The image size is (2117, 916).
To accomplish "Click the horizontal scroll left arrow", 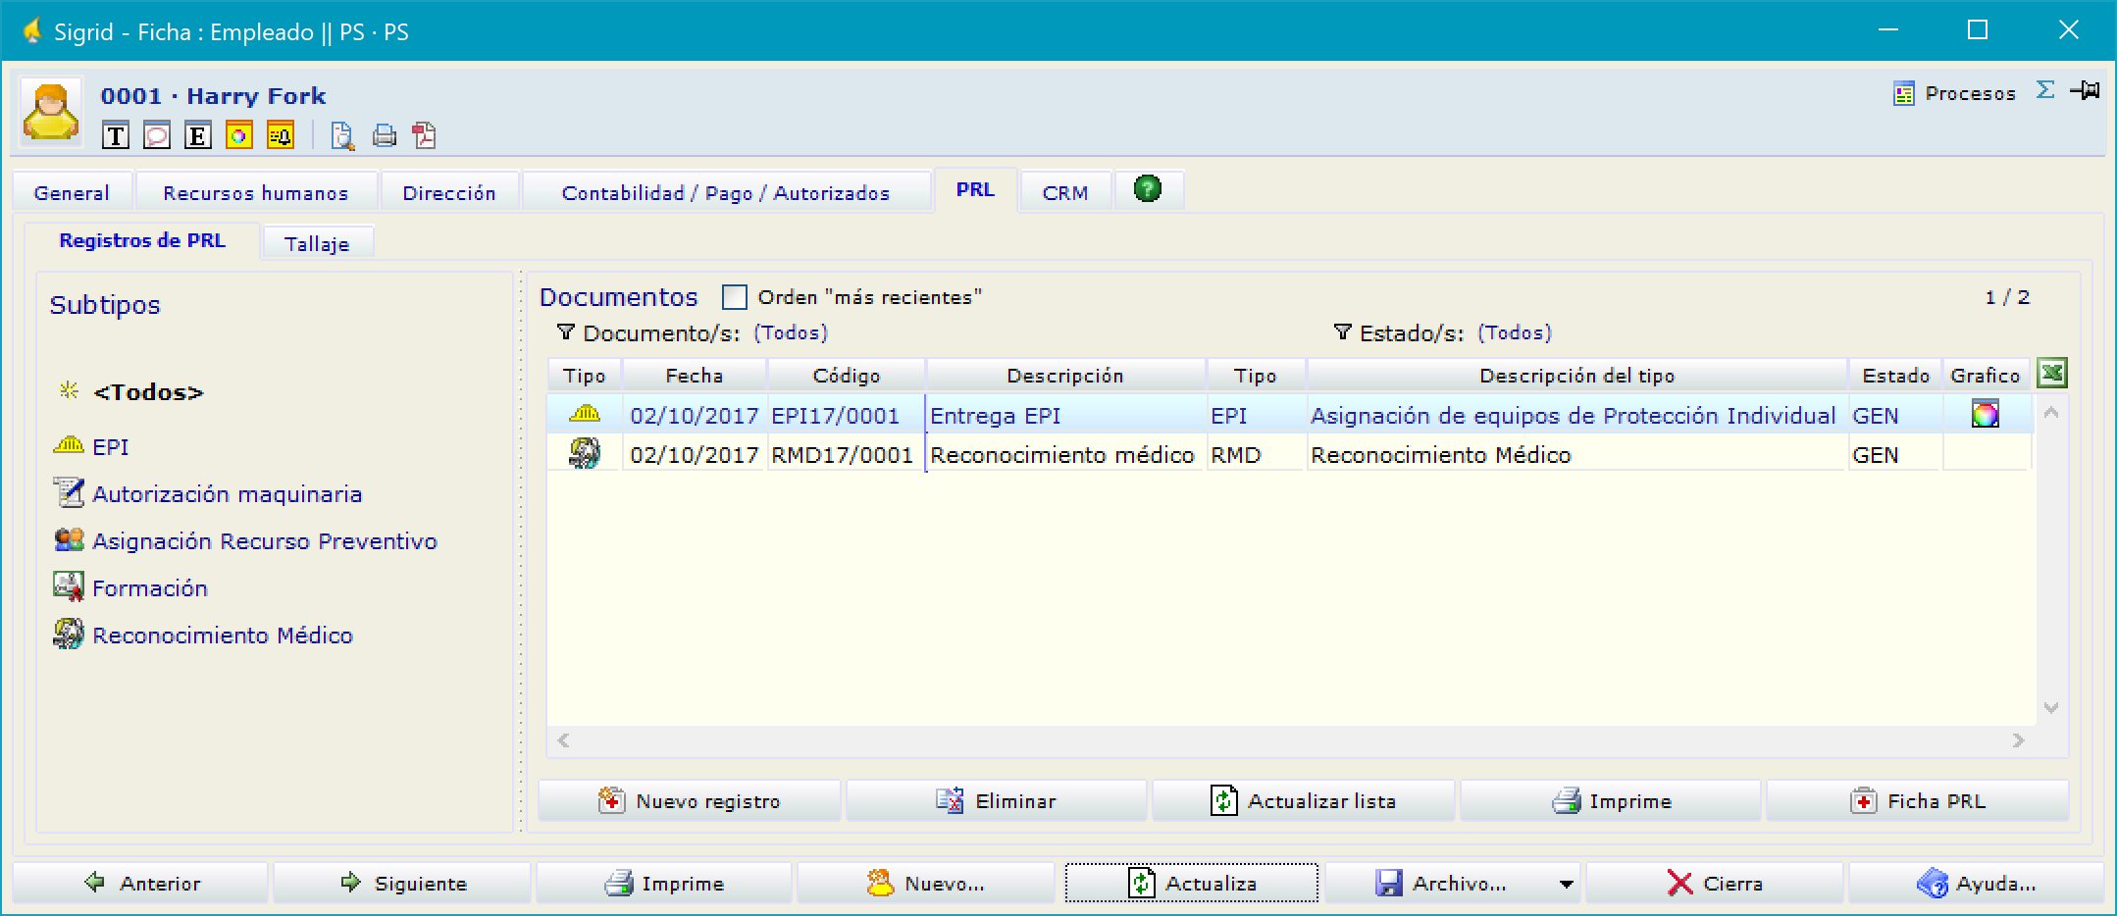I will tap(563, 740).
